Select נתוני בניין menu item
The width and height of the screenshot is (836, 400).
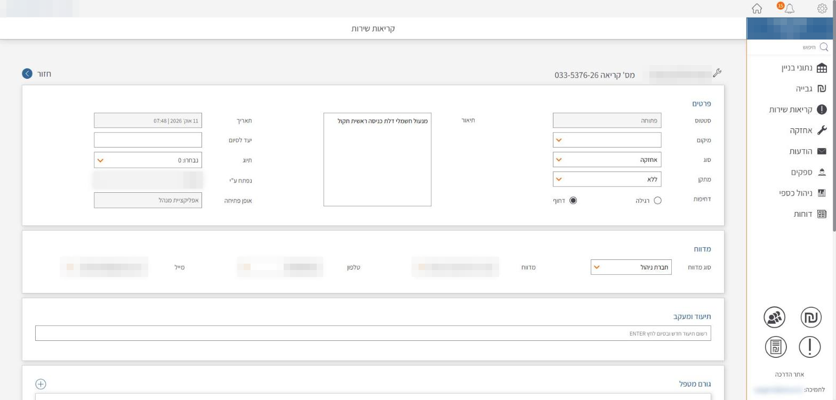click(797, 68)
